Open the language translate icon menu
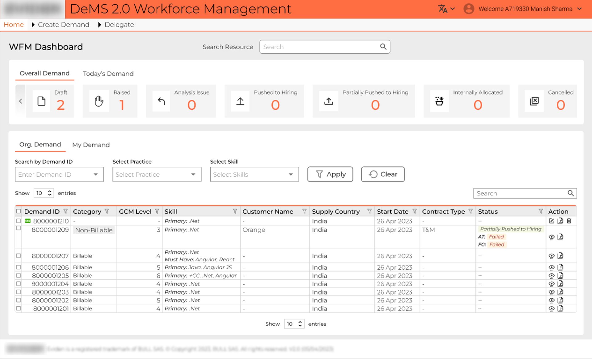The image size is (592, 359). click(446, 9)
